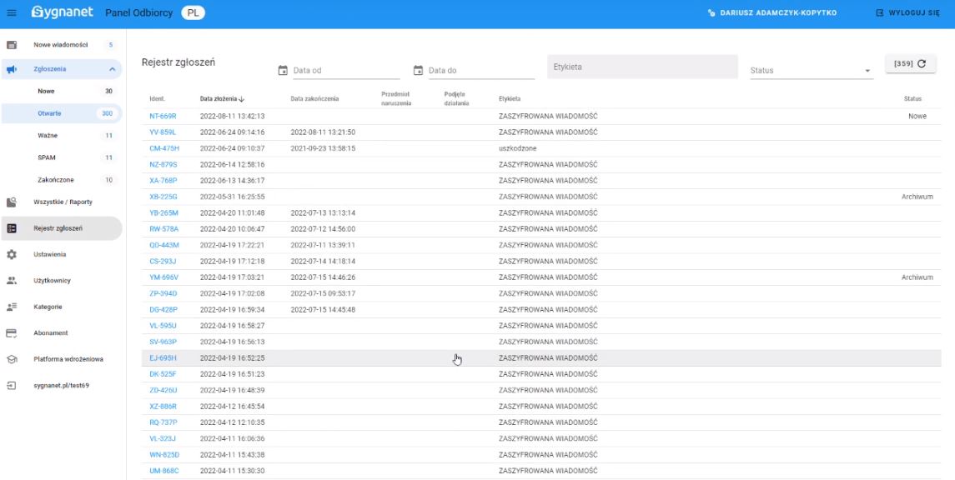Image resolution: width=955 pixels, height=480 pixels.
Task: Toggle sort arrow on Data złożenia column
Action: [x=242, y=98]
